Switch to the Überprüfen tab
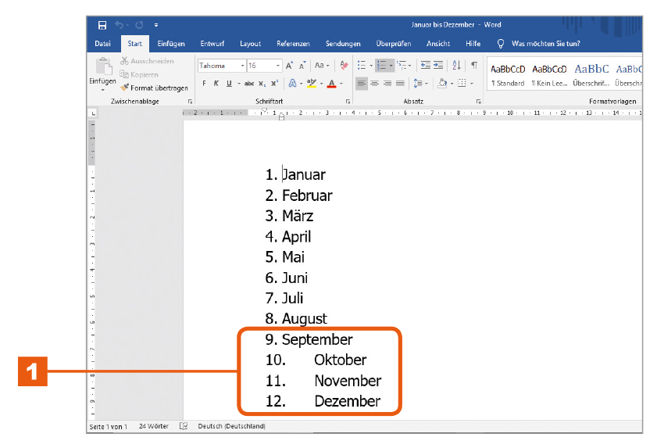The image size is (664, 448). click(x=394, y=44)
